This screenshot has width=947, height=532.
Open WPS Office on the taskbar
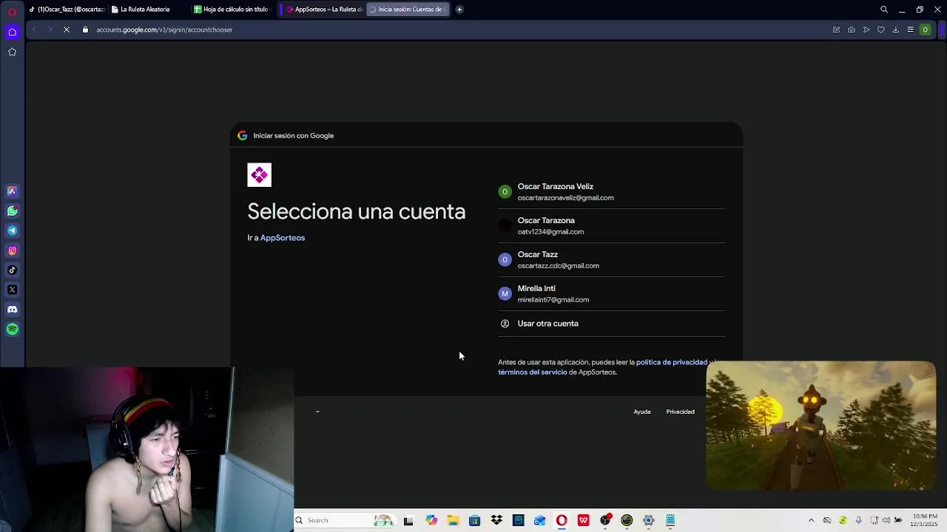click(583, 520)
